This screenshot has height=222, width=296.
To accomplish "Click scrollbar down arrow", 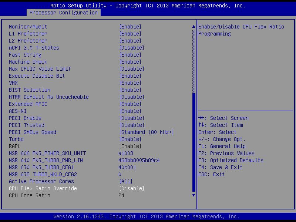I will click(194, 195).
